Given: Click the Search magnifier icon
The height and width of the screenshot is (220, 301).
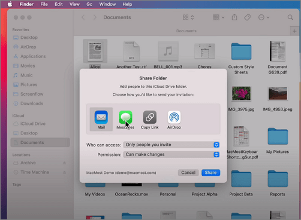Looking at the screenshot, I should [x=290, y=17].
